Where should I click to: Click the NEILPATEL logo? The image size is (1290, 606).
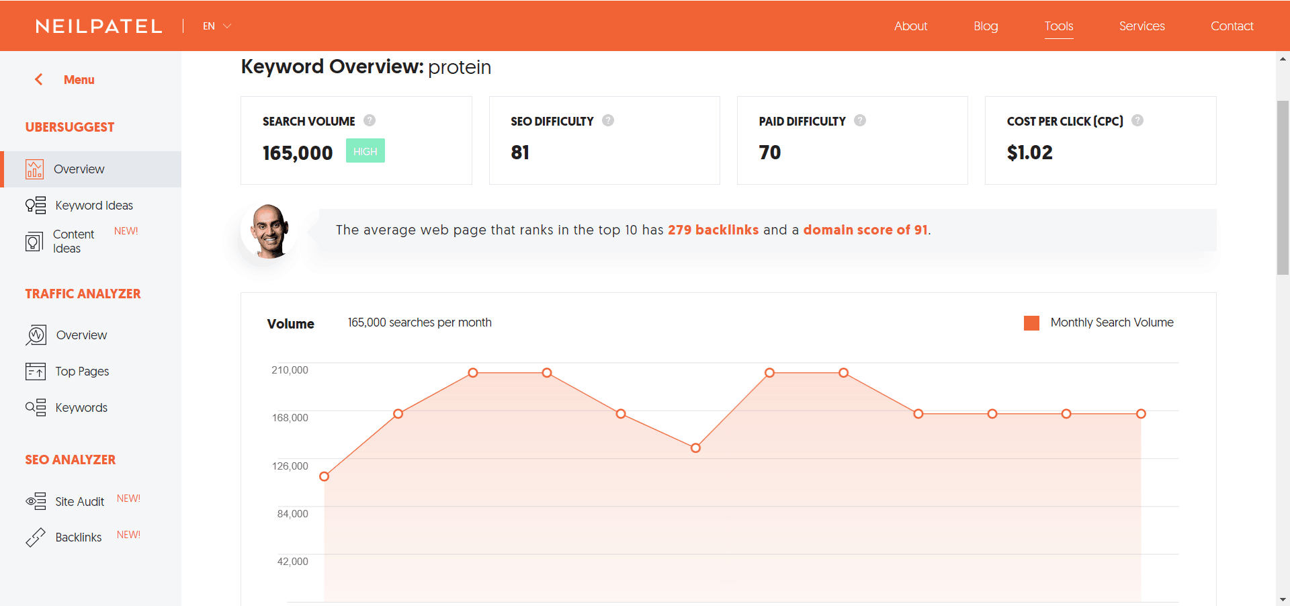[99, 26]
